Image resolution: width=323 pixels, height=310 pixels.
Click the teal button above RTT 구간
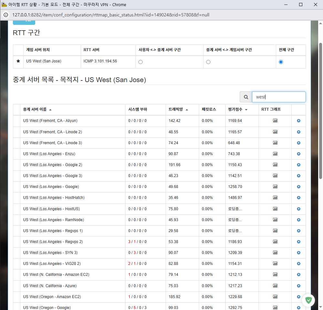coord(24,22)
